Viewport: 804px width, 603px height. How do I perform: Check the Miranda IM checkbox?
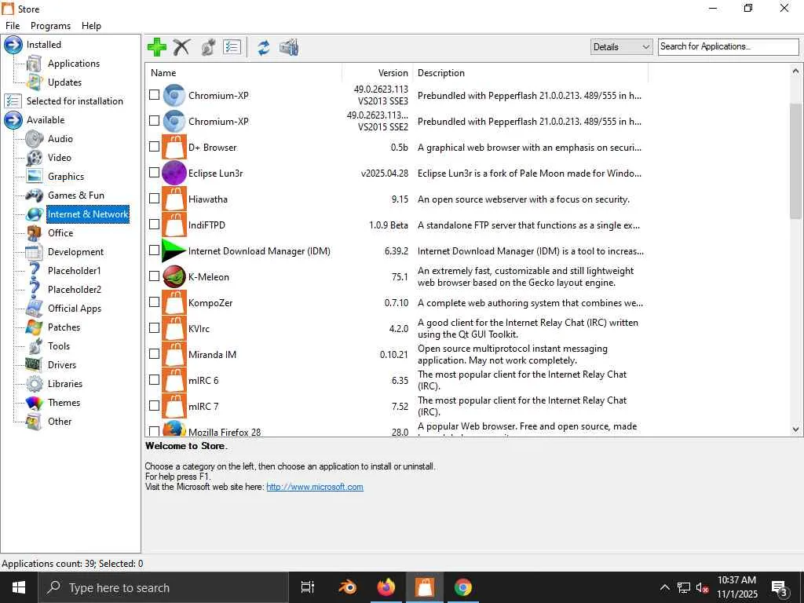155,354
